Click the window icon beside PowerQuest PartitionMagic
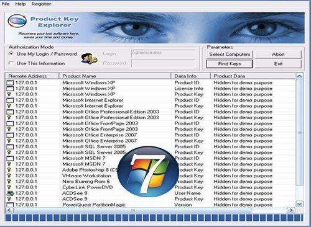 (10, 205)
